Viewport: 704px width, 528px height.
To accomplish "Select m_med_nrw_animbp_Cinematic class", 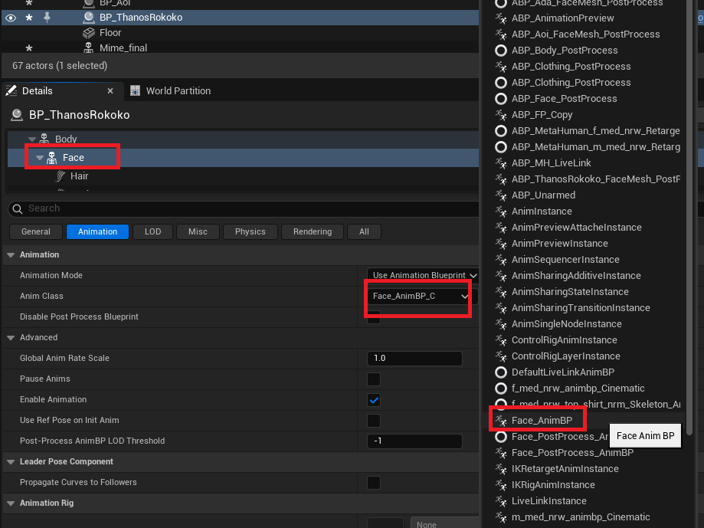I will click(581, 517).
